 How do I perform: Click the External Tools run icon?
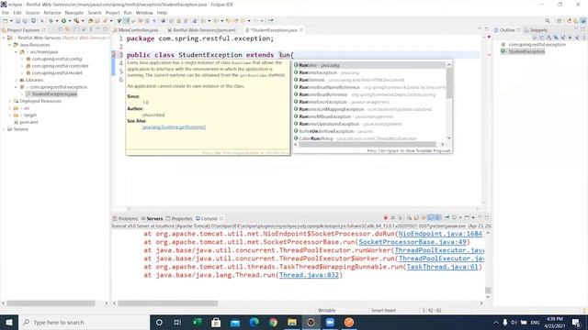click(76, 21)
